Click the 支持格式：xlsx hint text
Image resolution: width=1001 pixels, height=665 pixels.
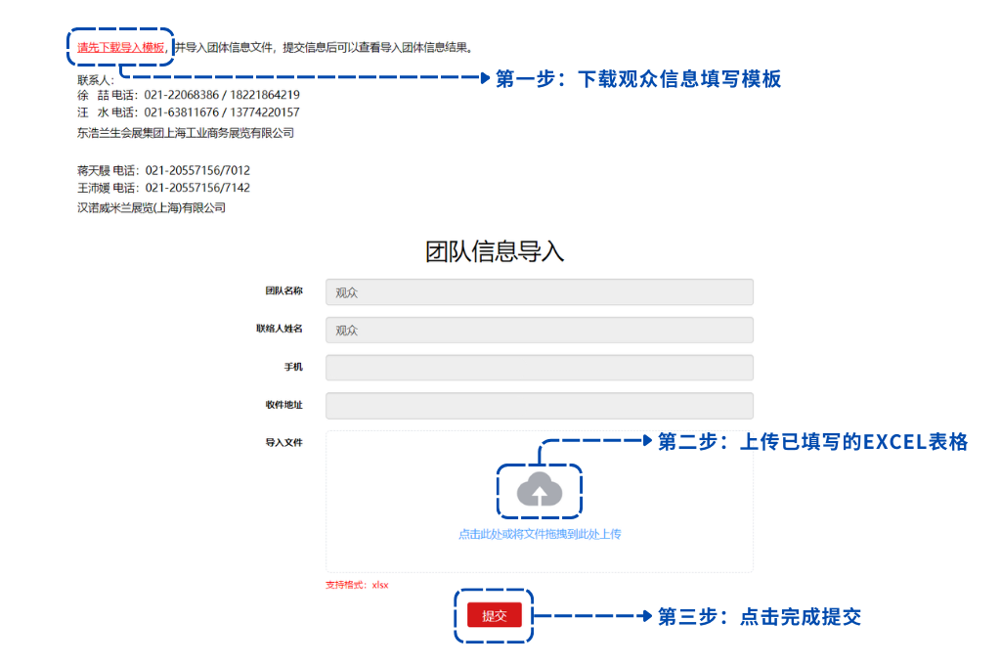357,585
